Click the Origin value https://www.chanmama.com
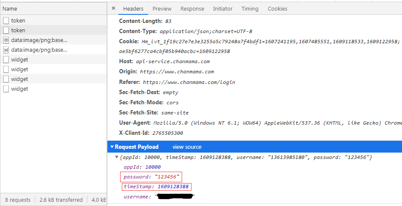Viewport: 402px width, 206px height. 177,72
